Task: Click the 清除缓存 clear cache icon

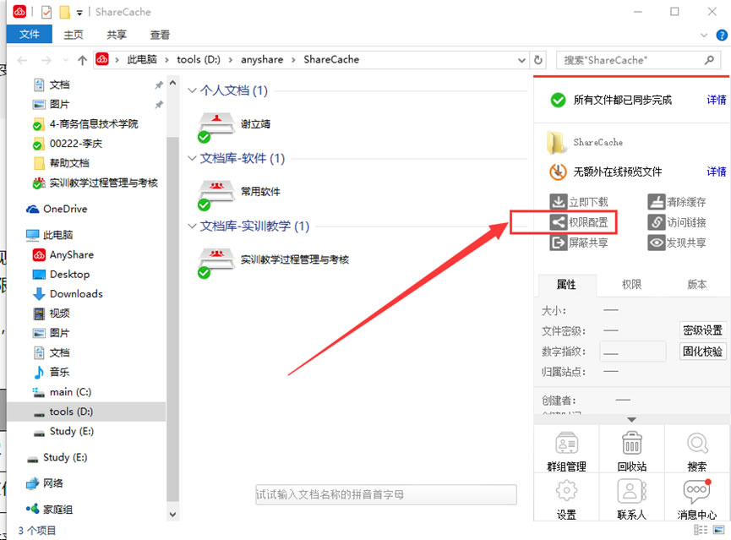Action: pos(657,202)
